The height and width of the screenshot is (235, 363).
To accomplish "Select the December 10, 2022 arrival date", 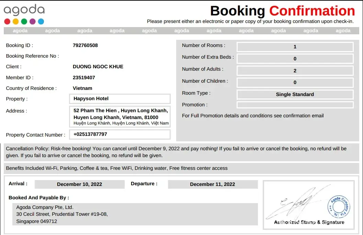I will pyautogui.click(x=80, y=184).
